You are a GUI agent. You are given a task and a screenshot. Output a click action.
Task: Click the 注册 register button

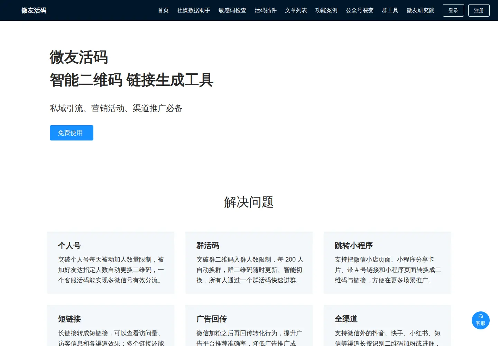(479, 10)
